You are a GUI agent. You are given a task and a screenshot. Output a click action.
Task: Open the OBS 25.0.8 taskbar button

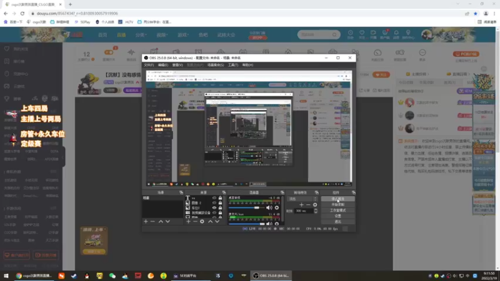click(x=271, y=275)
